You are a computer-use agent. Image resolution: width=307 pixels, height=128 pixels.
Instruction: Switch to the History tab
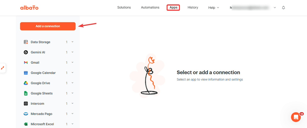193,7
